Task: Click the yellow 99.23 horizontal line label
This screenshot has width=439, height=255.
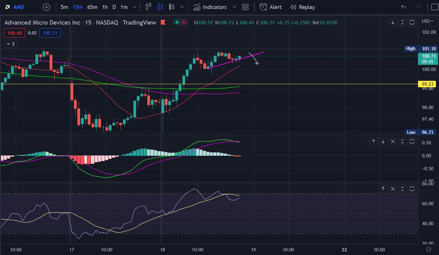Action: pyautogui.click(x=427, y=84)
